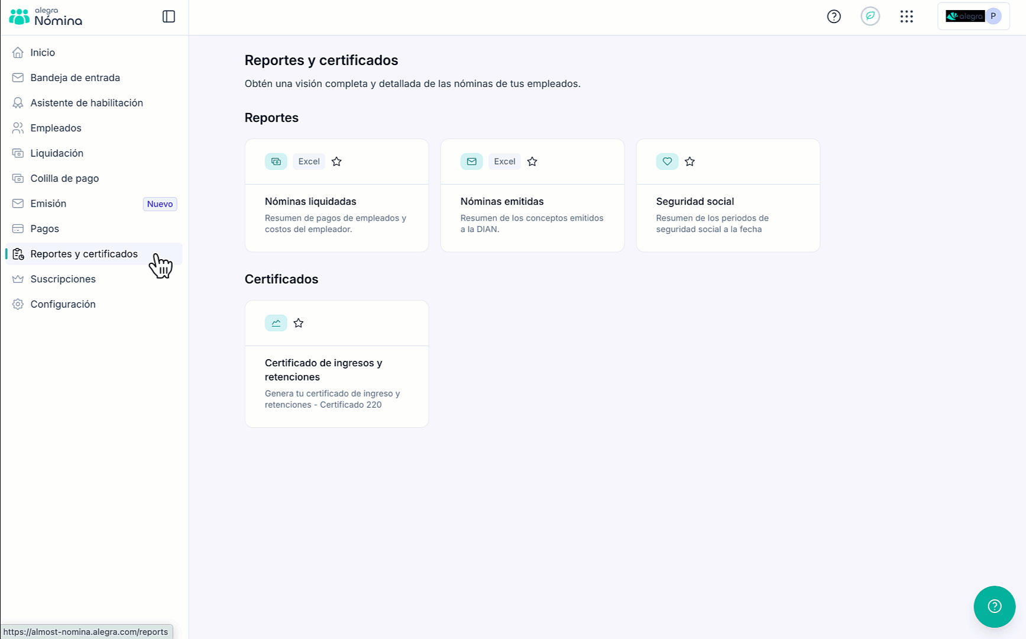Viewport: 1026px width, 639px height.
Task: Navigate to Empleados section
Action: tap(94, 128)
